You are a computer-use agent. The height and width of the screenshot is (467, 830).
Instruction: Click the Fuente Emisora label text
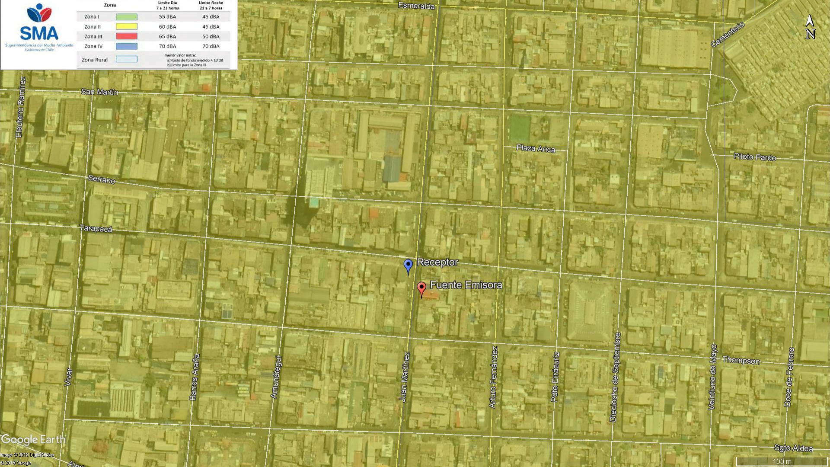point(466,285)
